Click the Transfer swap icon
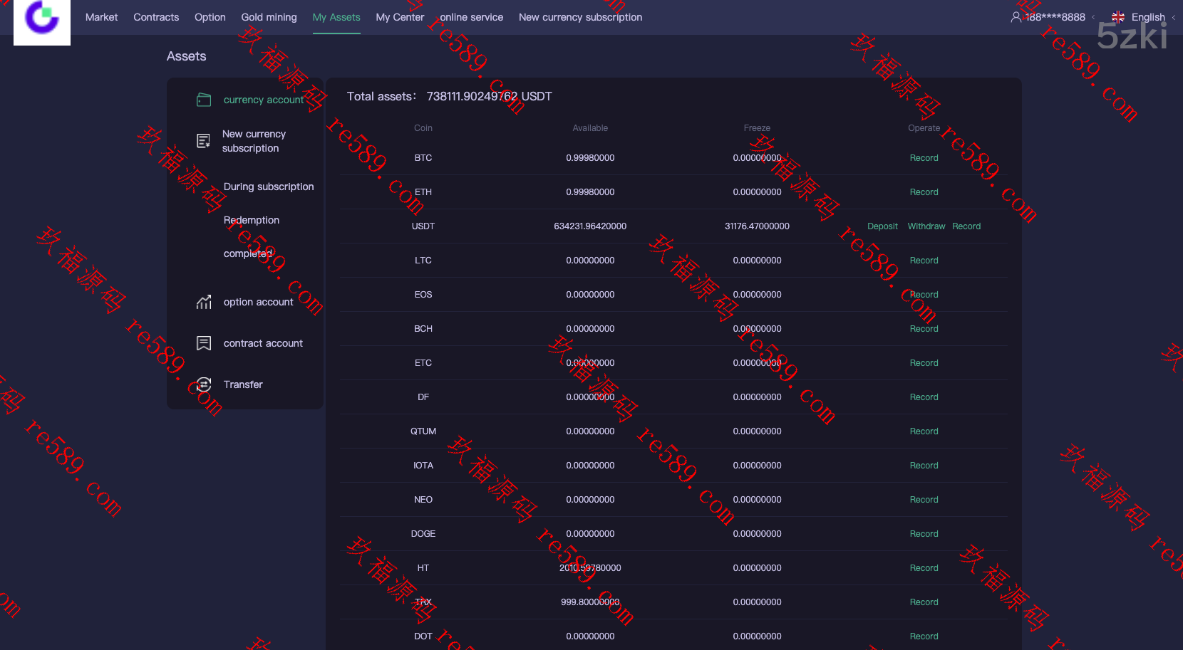1183x650 pixels. [x=204, y=384]
